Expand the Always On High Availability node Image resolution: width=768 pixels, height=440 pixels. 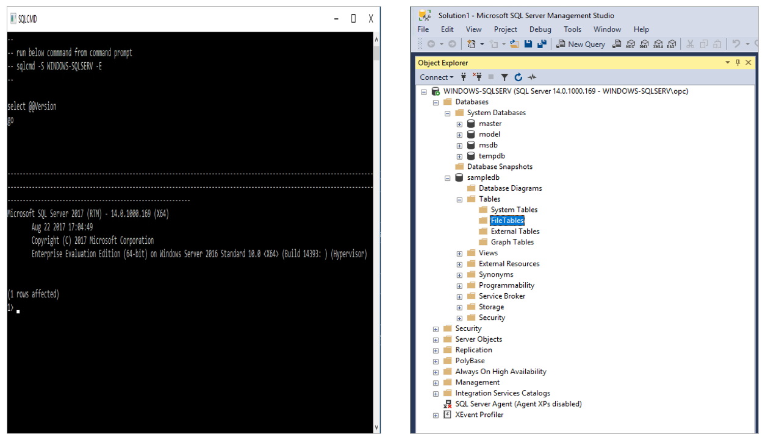click(x=436, y=372)
